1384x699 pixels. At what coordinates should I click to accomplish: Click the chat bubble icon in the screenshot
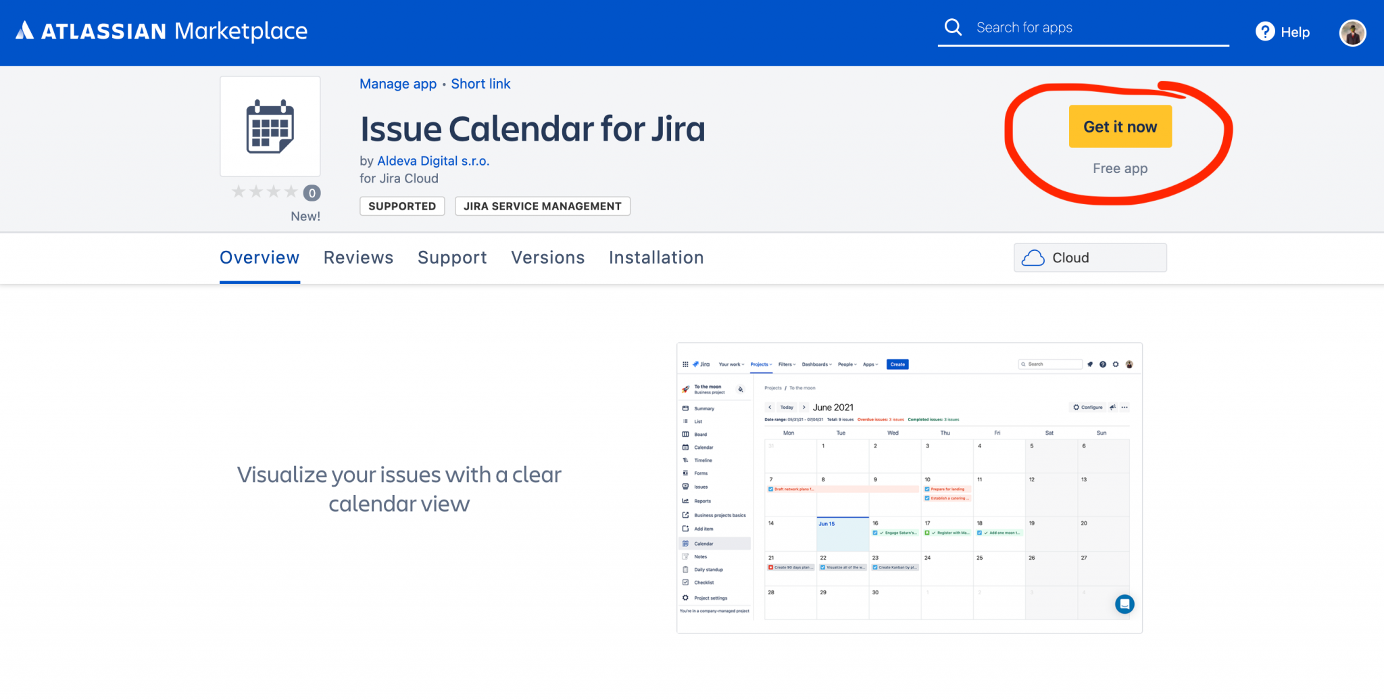click(1124, 604)
